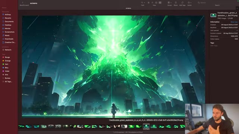
Task: Select the Rouge red tag
Action: [7, 57]
